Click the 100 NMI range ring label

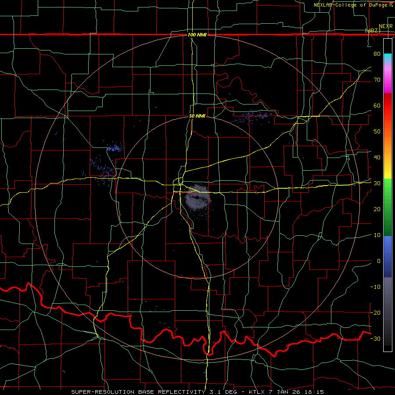(x=197, y=35)
